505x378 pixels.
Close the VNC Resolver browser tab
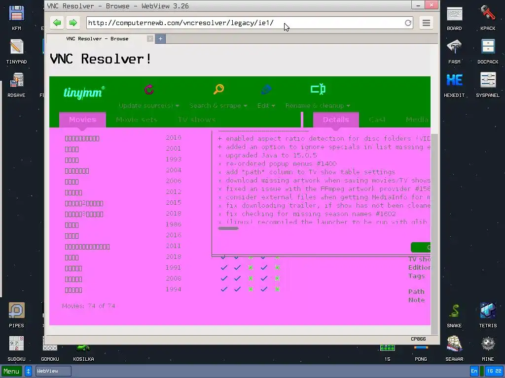tap(150, 38)
